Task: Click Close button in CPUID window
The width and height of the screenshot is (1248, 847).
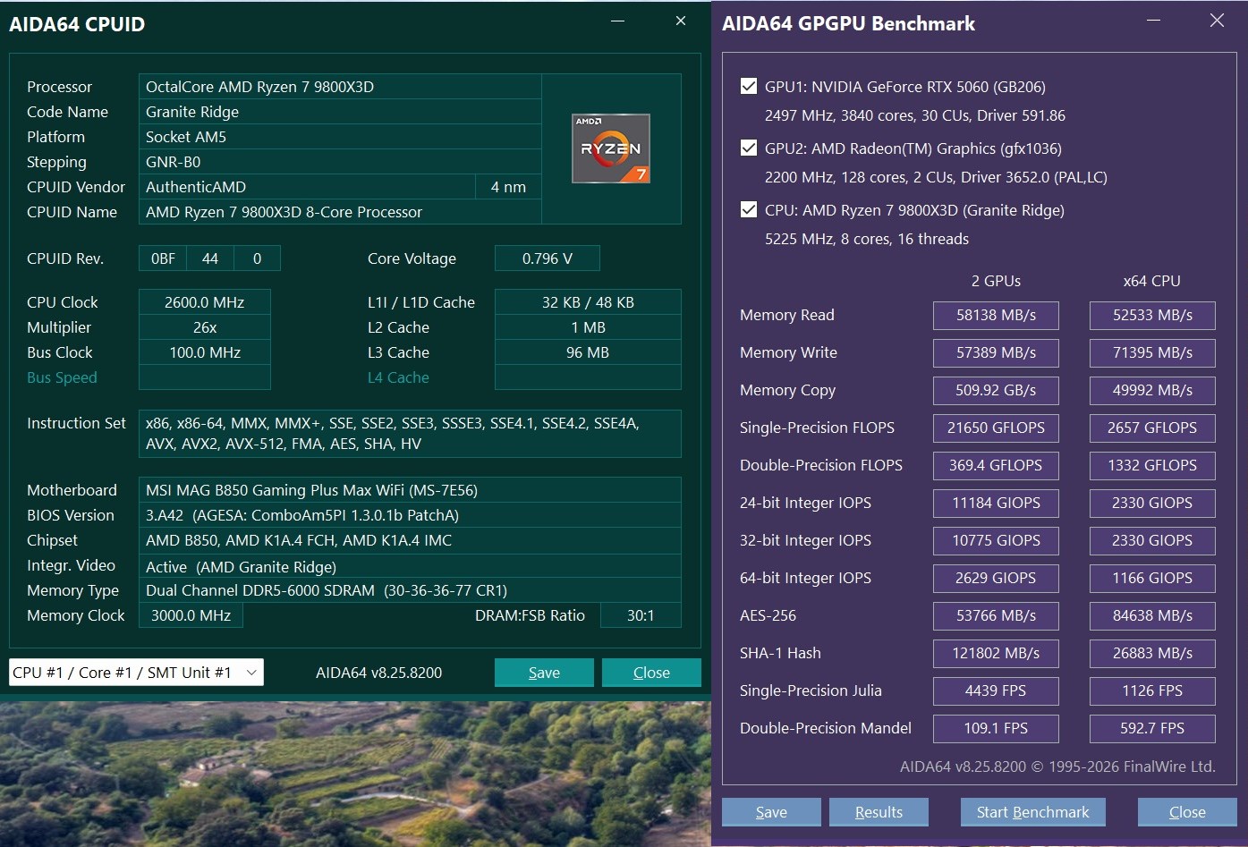Action: click(x=651, y=673)
